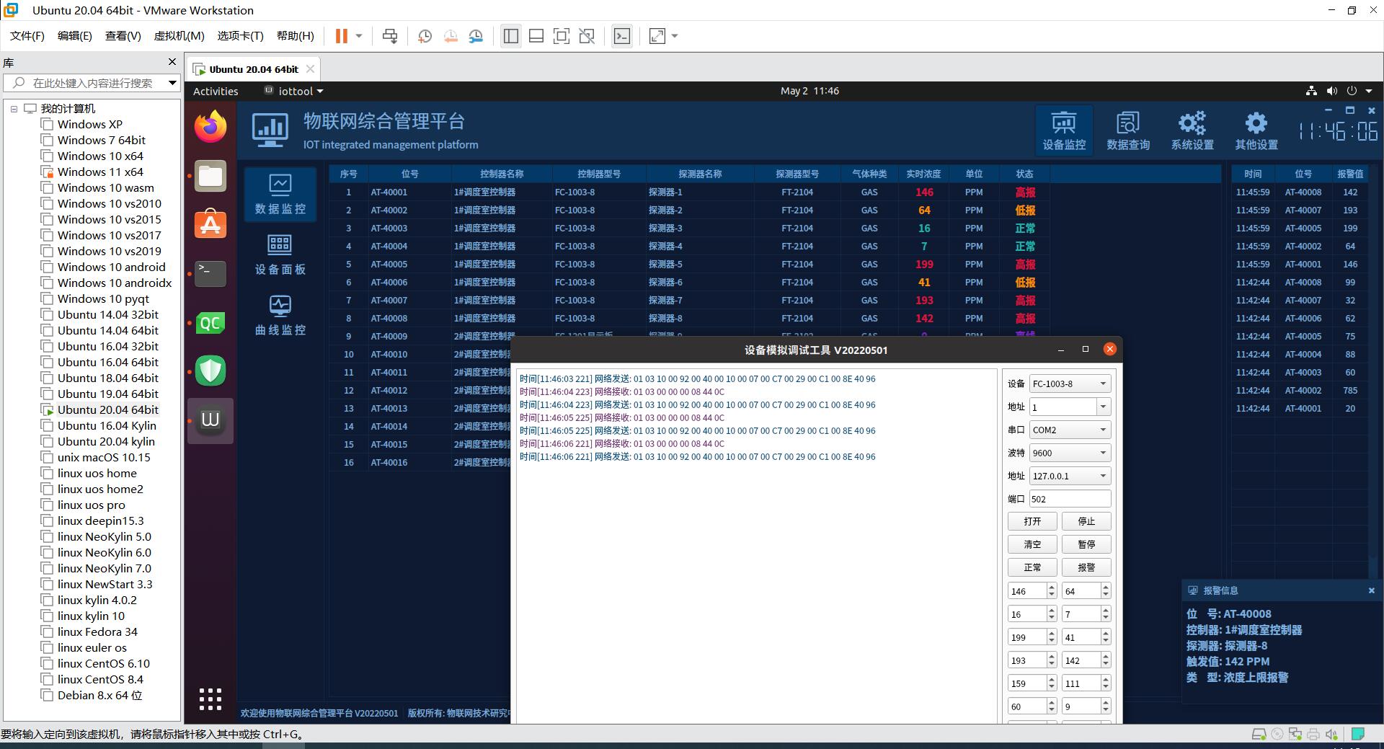
Task: Click the 端口 502 port input field
Action: (1070, 499)
